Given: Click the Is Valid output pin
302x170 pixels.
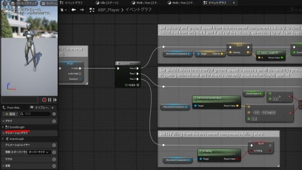Looking at the screenshot, I should point(80,68).
